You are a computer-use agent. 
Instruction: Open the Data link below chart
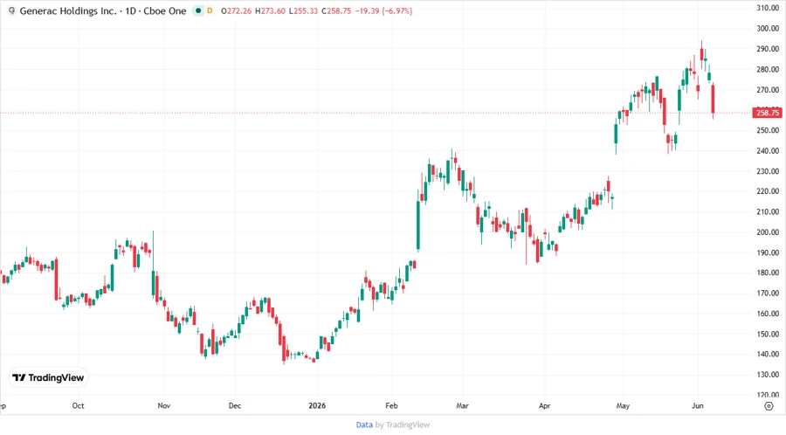tap(364, 425)
